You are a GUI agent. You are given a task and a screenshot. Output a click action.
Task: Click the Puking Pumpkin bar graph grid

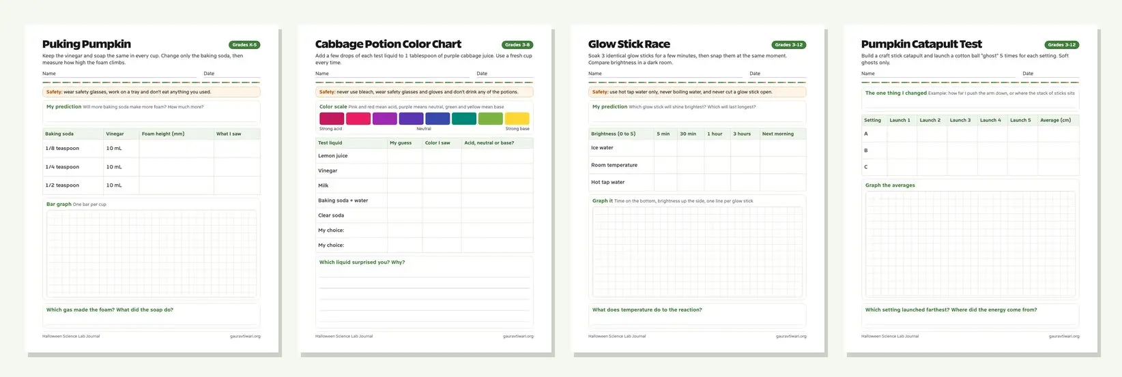point(152,253)
